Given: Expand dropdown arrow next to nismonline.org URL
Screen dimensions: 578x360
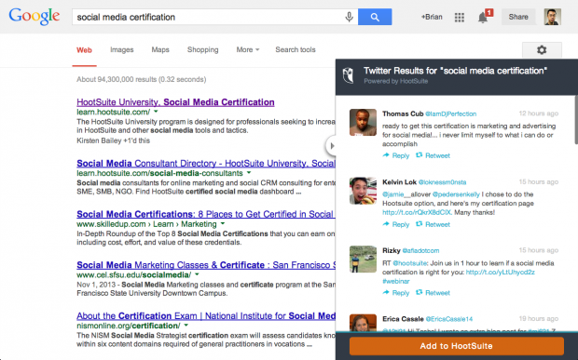Looking at the screenshot, I should pyautogui.click(x=186, y=325).
